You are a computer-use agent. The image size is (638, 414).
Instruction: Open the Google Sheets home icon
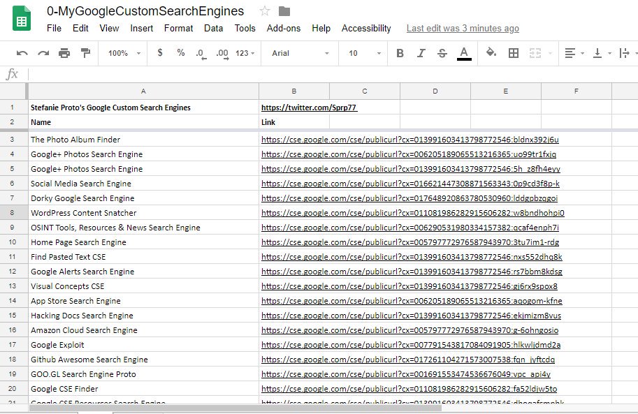pos(22,19)
